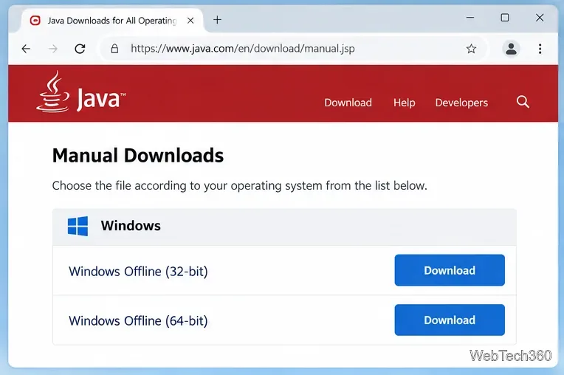
Task: Click the browser forward arrow
Action: pyautogui.click(x=53, y=49)
